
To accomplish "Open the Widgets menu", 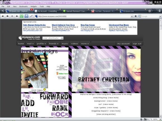I will pyautogui.click(x=34, y=6).
